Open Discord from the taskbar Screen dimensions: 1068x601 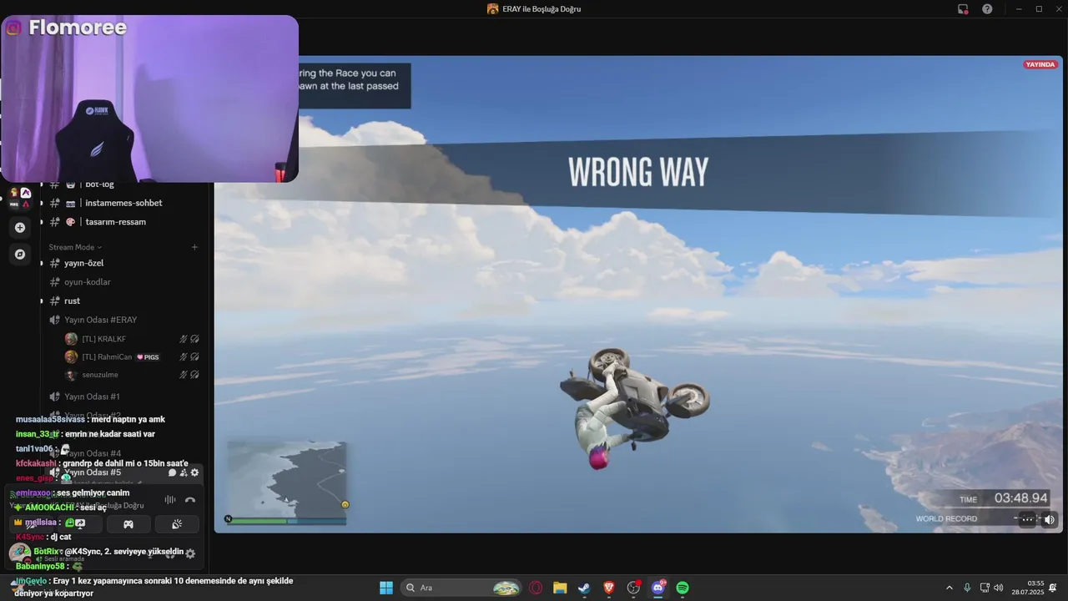tap(657, 588)
